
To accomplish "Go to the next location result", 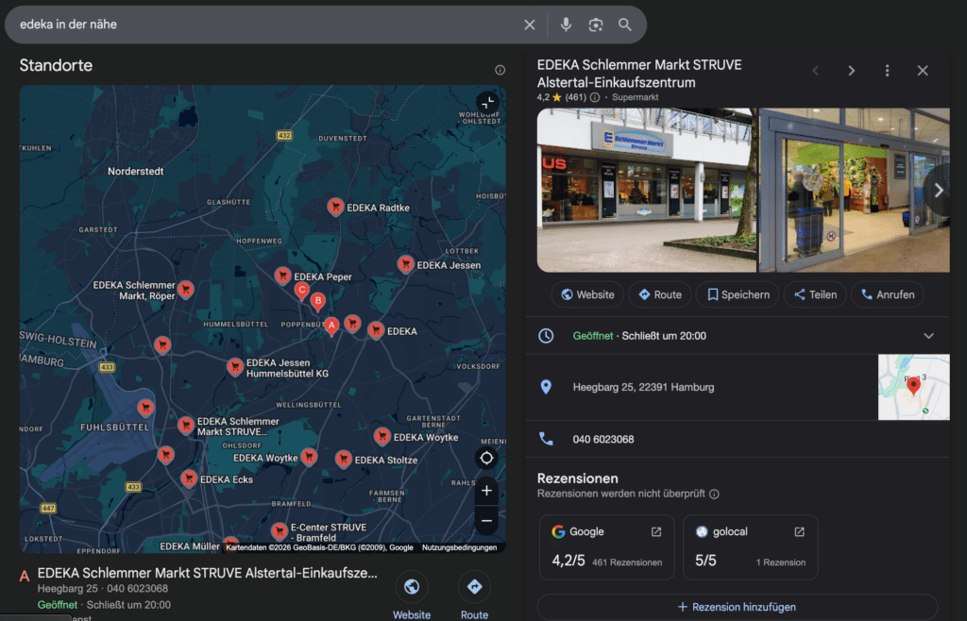I will tap(851, 71).
